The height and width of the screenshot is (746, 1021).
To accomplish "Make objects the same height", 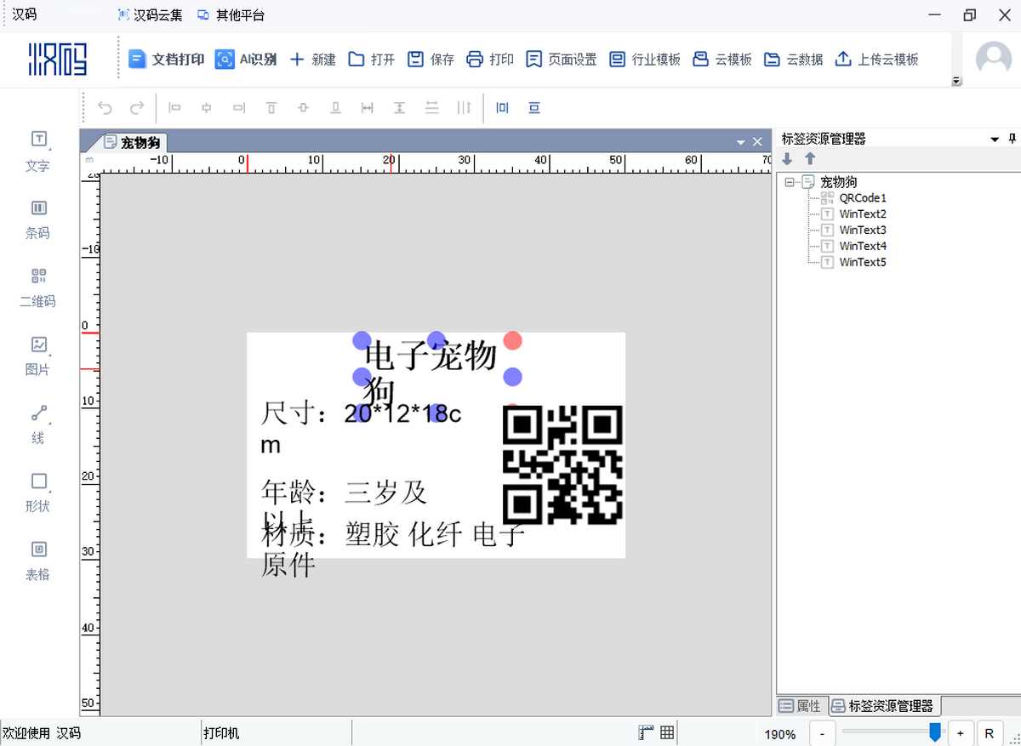I will click(400, 108).
